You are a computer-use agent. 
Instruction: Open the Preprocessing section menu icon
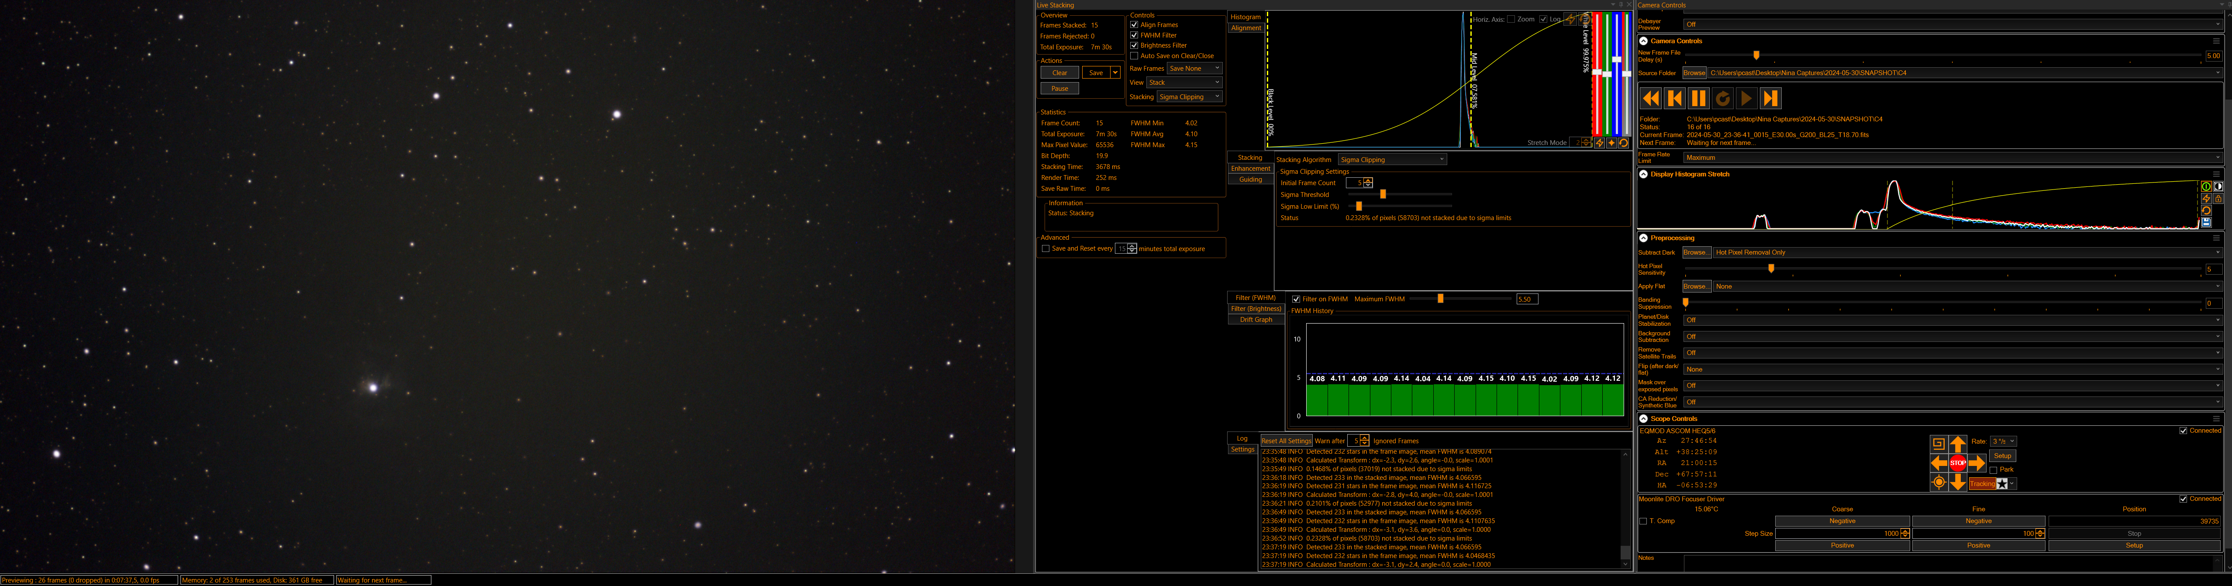tap(2217, 238)
